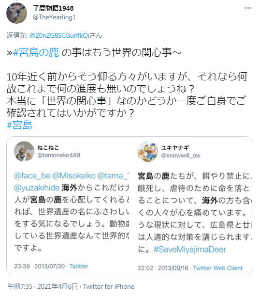Click the cat avatar of ねこねこ
This screenshot has width=259, height=298.
24,151
